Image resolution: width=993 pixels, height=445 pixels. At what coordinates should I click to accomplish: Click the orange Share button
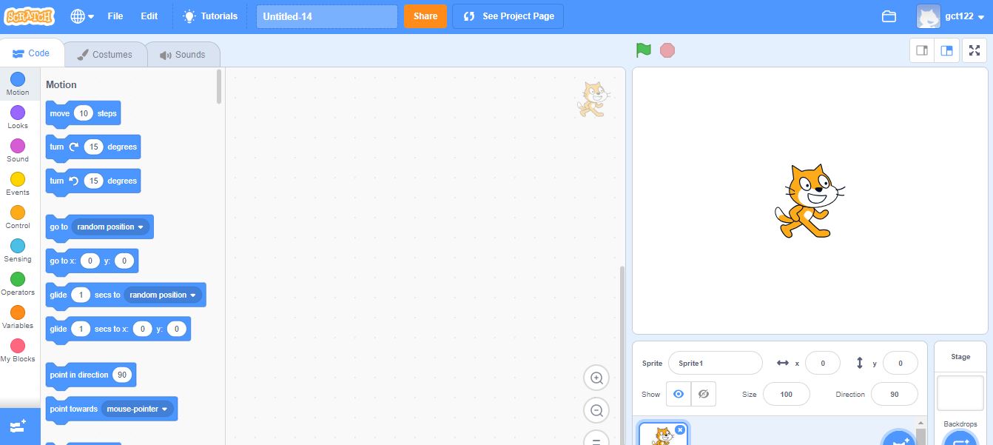pos(425,16)
